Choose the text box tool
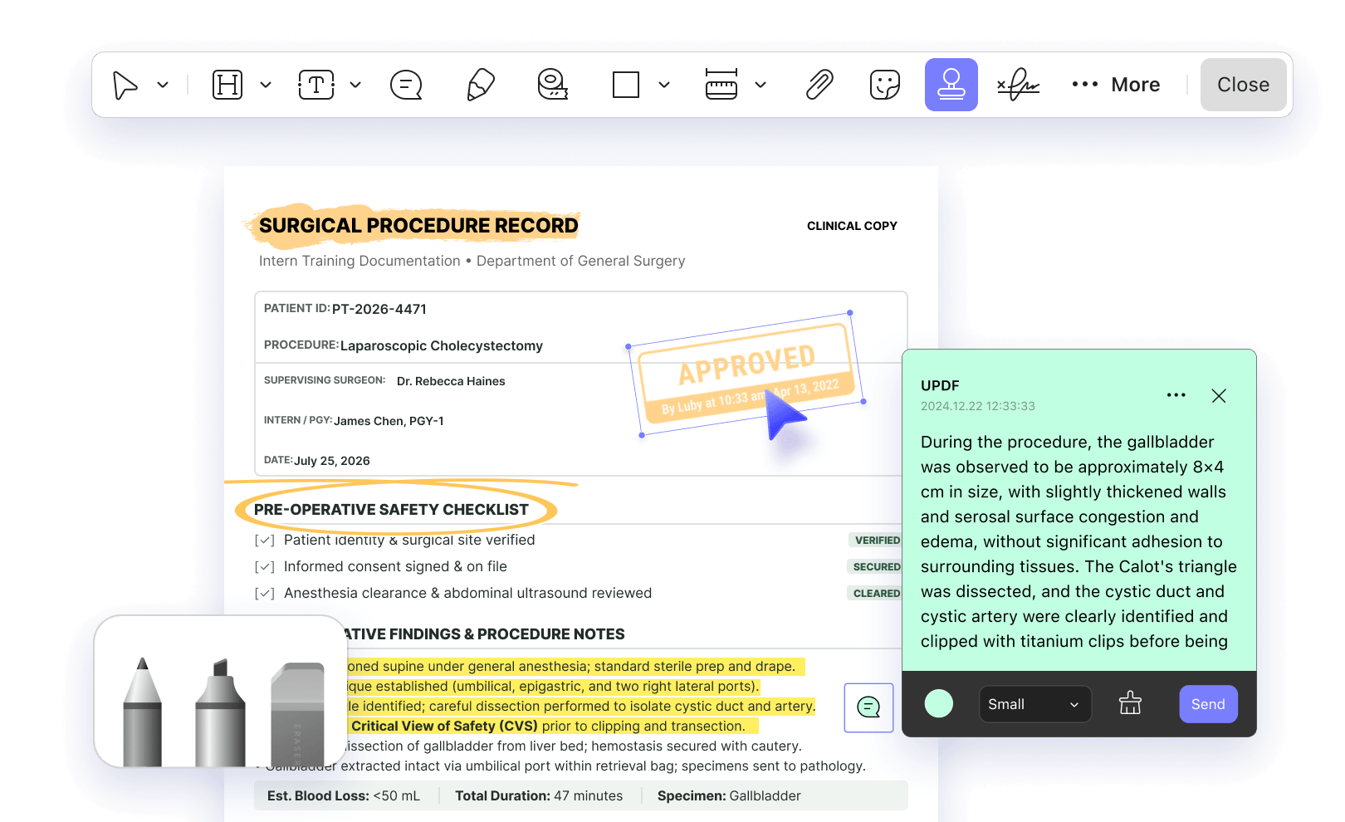The image size is (1345, 822). (316, 85)
